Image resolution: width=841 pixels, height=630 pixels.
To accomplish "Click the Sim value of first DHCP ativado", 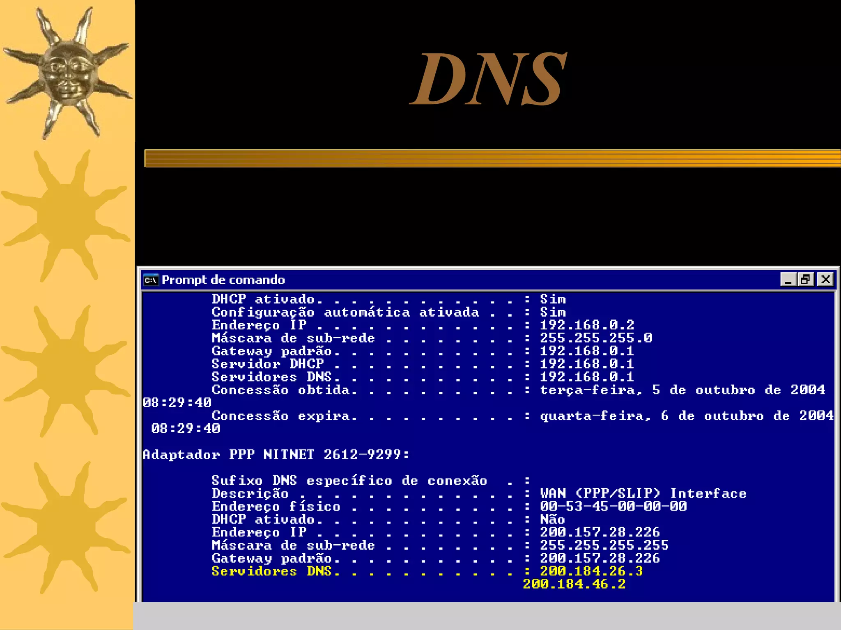I will pyautogui.click(x=553, y=299).
